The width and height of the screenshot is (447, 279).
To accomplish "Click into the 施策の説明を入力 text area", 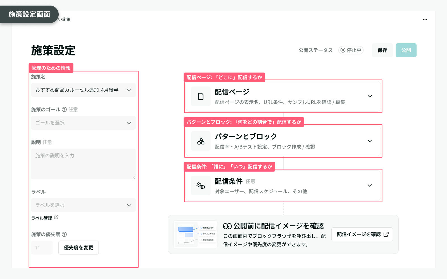I will (83, 164).
